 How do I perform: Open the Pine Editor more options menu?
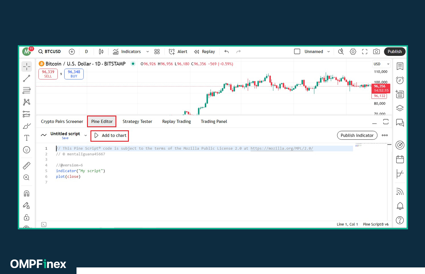tap(385, 135)
